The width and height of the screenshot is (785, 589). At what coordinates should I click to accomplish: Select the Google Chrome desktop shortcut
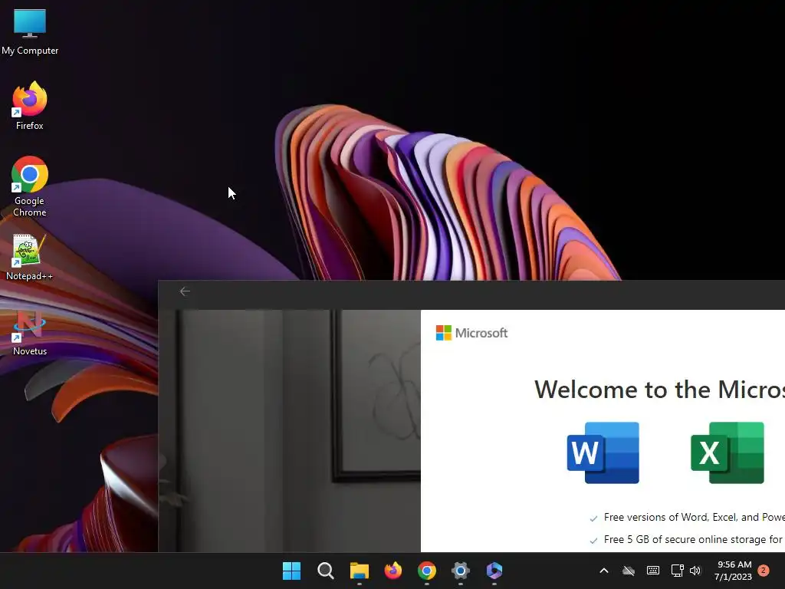30,186
